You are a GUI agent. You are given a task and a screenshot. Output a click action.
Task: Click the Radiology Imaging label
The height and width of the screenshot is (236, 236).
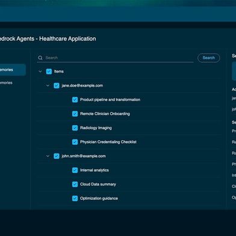pyautogui.click(x=96, y=128)
